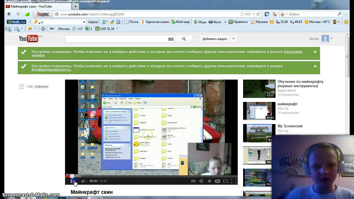Image resolution: width=354 pixels, height=199 pixels.
Task: Go back with the browser back arrow
Action: point(9,14)
